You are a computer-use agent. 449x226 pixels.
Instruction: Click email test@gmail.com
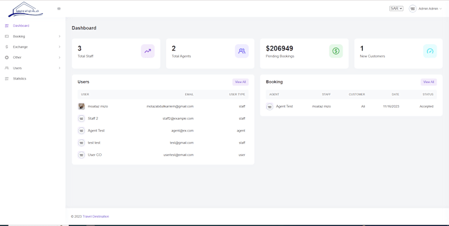click(181, 143)
